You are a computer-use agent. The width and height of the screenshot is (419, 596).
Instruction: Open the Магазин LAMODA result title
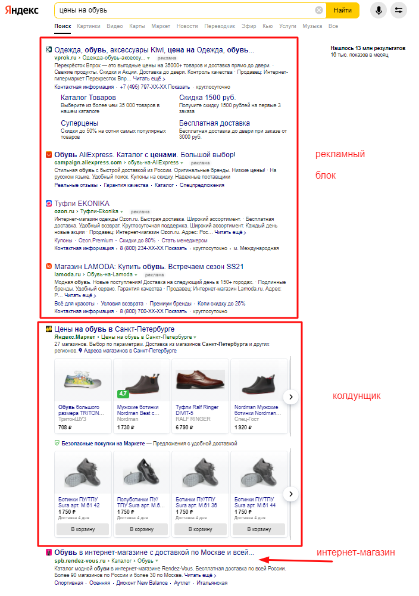click(x=149, y=267)
